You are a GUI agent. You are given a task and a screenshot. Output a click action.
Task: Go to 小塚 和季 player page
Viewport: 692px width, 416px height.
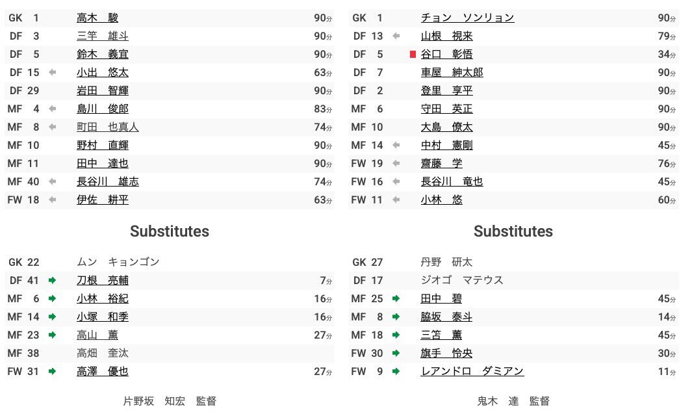click(x=103, y=317)
